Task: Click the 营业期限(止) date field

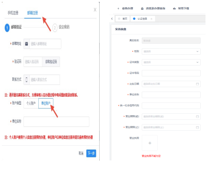Action: tap(171, 127)
